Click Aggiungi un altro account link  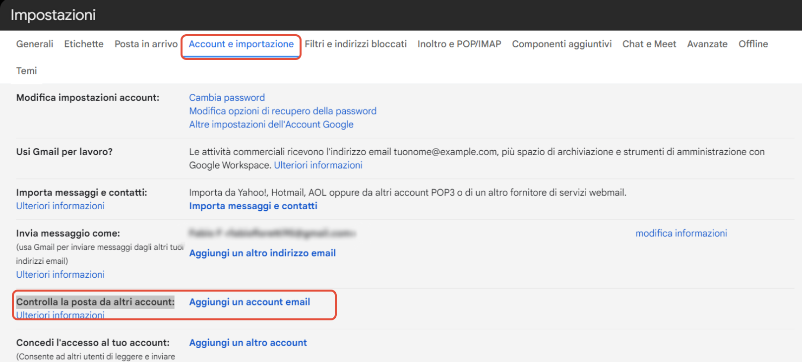[x=248, y=343]
